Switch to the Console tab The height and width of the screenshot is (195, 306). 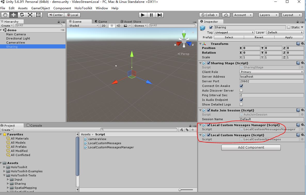(x=34, y=125)
